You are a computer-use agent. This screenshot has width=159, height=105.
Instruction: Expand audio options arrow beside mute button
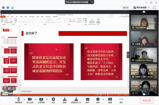coord(24,99)
